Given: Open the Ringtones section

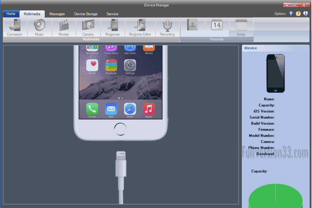Looking at the screenshot, I should coord(113,27).
